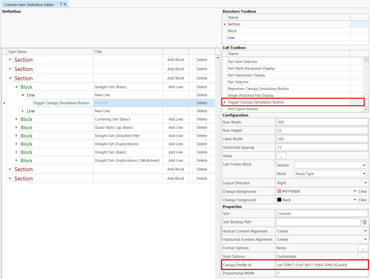Close the Column Item Definition Editor tab

(x=65, y=4)
